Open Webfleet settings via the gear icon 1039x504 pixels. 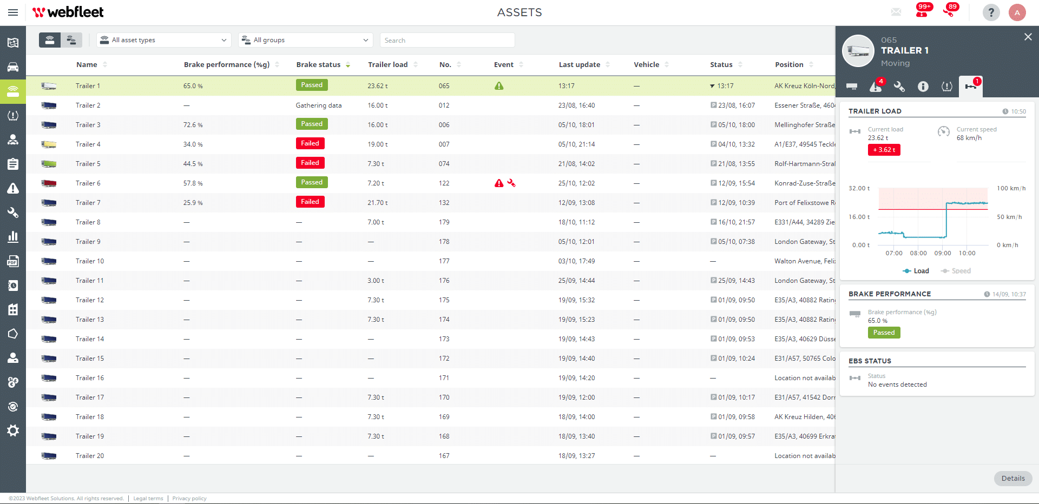pyautogui.click(x=13, y=430)
